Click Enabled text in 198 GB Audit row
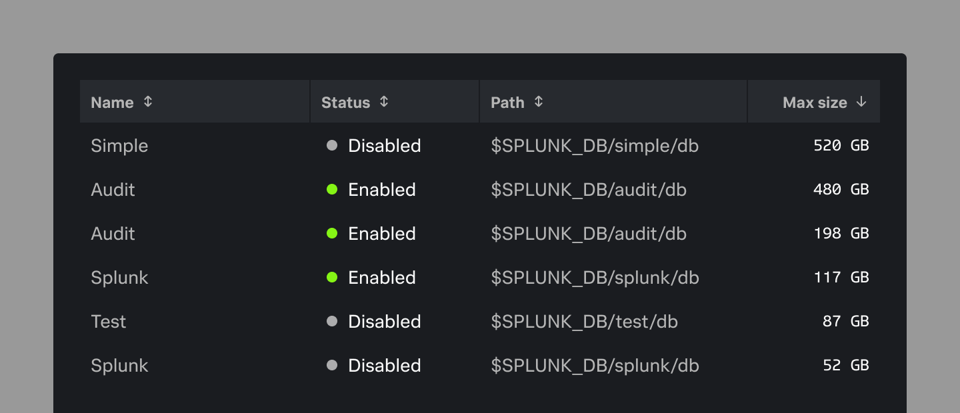 pos(381,234)
